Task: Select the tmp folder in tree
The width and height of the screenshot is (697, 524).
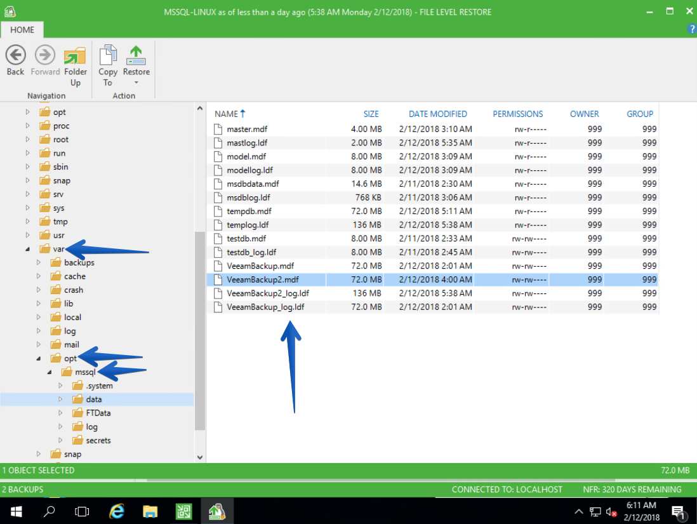Action: click(x=60, y=222)
